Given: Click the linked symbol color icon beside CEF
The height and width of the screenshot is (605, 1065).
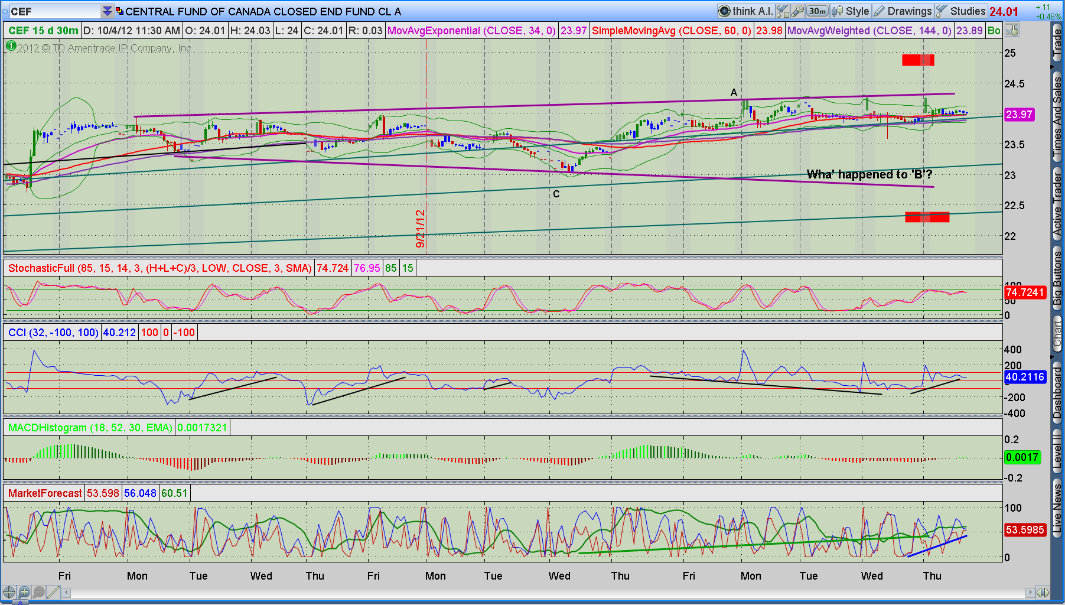Looking at the screenshot, I should (119, 11).
